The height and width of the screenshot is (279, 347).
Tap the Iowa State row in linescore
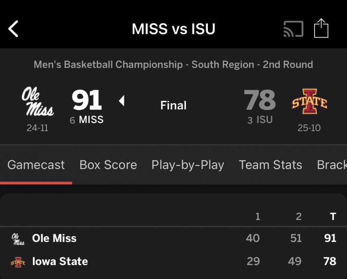click(x=60, y=262)
